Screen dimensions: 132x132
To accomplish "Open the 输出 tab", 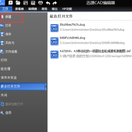I will tap(54, 9).
